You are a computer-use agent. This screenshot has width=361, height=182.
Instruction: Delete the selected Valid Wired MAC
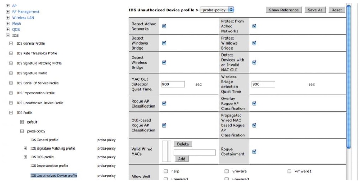(183, 144)
